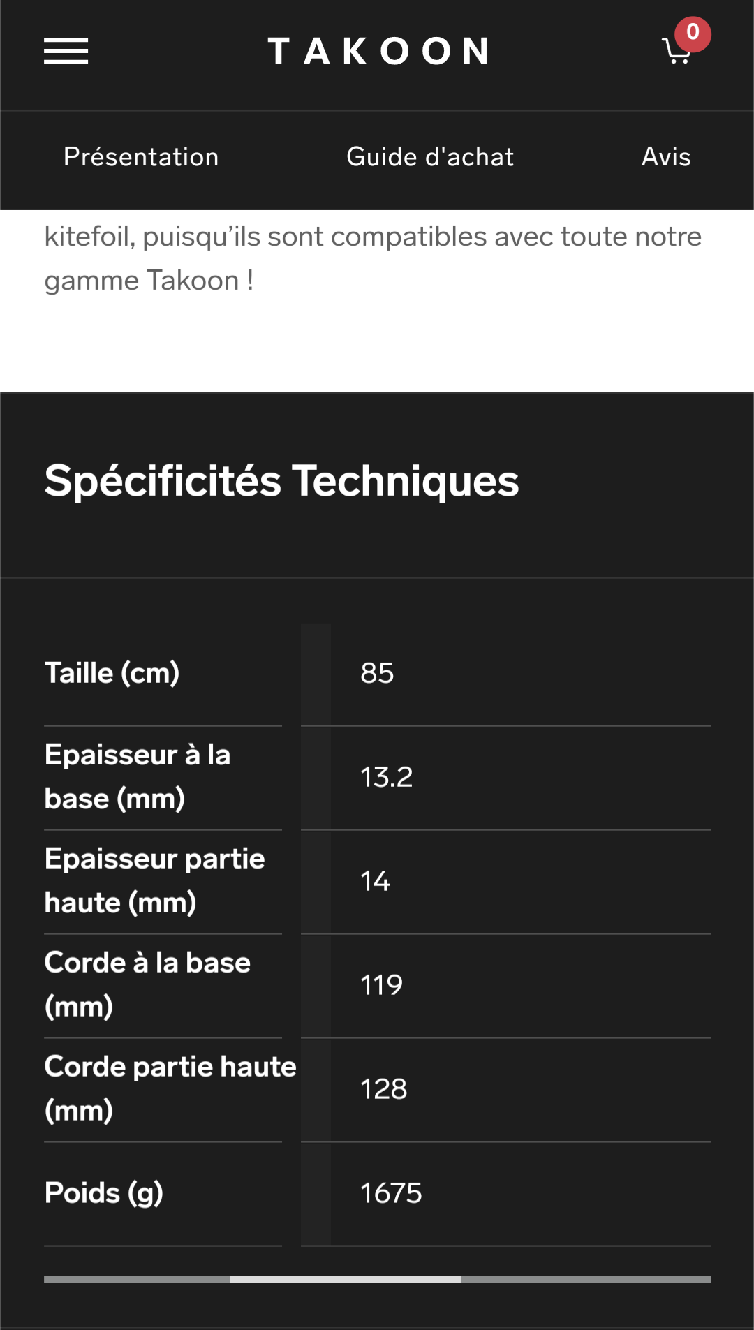
Task: Click the red cart count badge
Action: [x=693, y=33]
